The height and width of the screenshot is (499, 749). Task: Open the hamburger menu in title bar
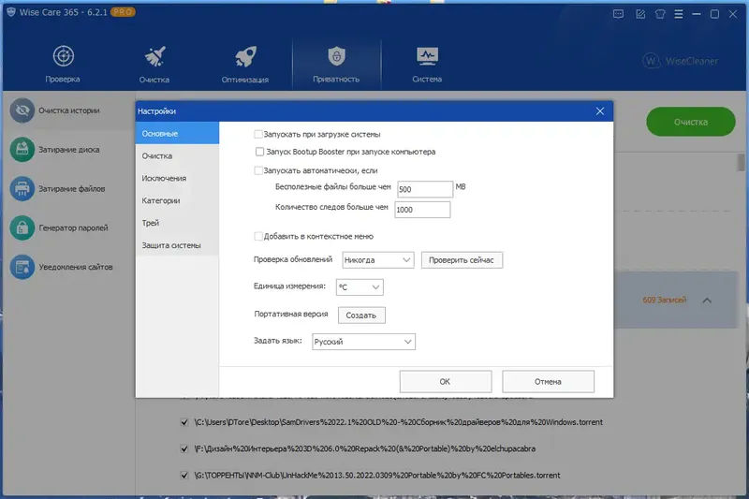point(678,14)
